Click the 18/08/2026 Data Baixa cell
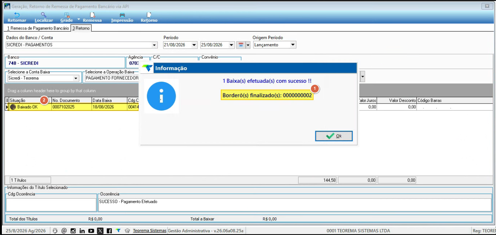The image size is (496, 235). click(109, 107)
